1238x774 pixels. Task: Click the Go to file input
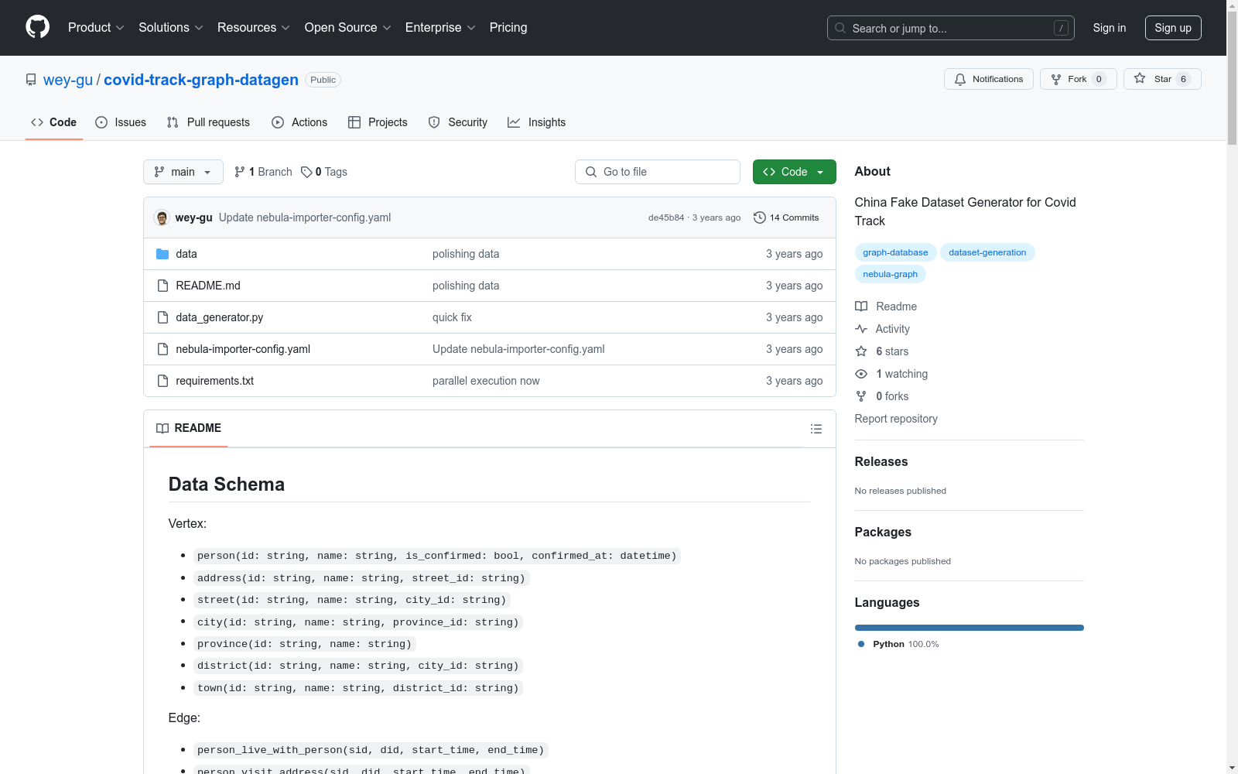(x=658, y=172)
